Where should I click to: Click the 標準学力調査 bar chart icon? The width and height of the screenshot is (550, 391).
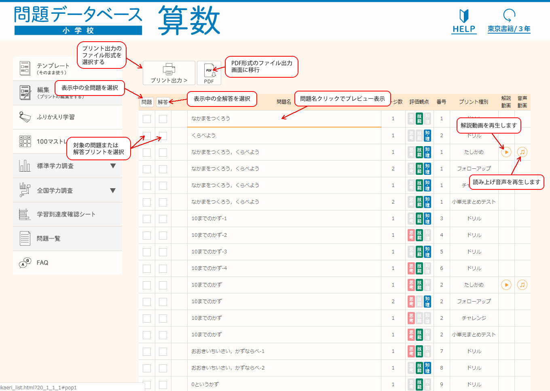[25, 166]
